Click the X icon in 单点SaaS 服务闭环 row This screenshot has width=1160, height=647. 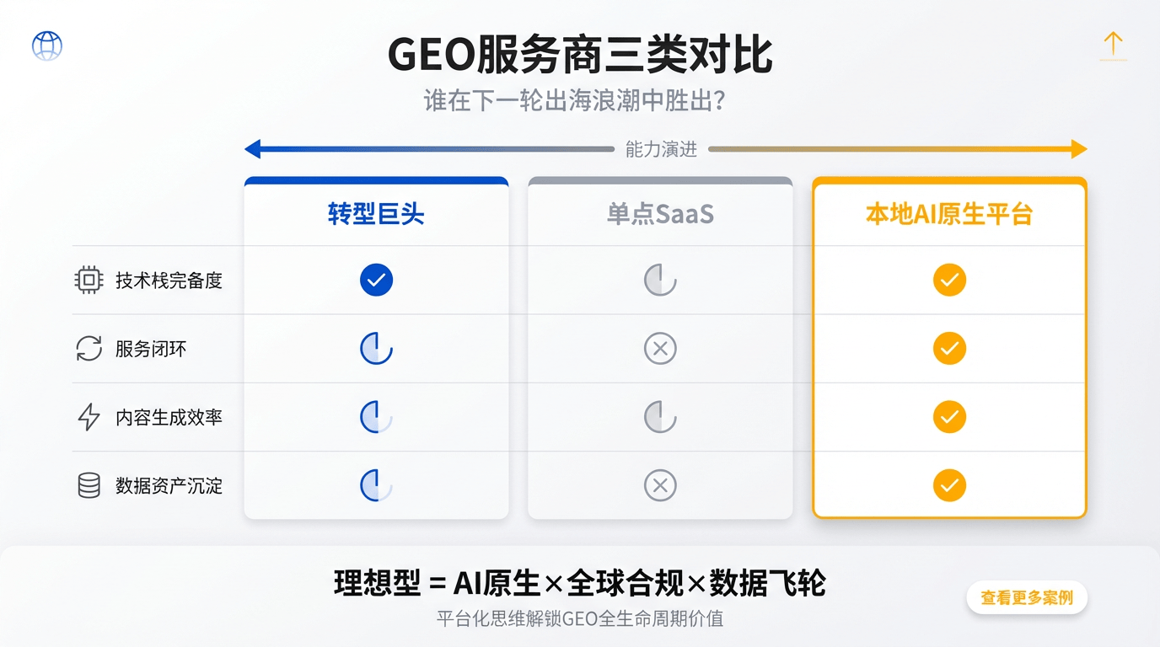(x=660, y=349)
